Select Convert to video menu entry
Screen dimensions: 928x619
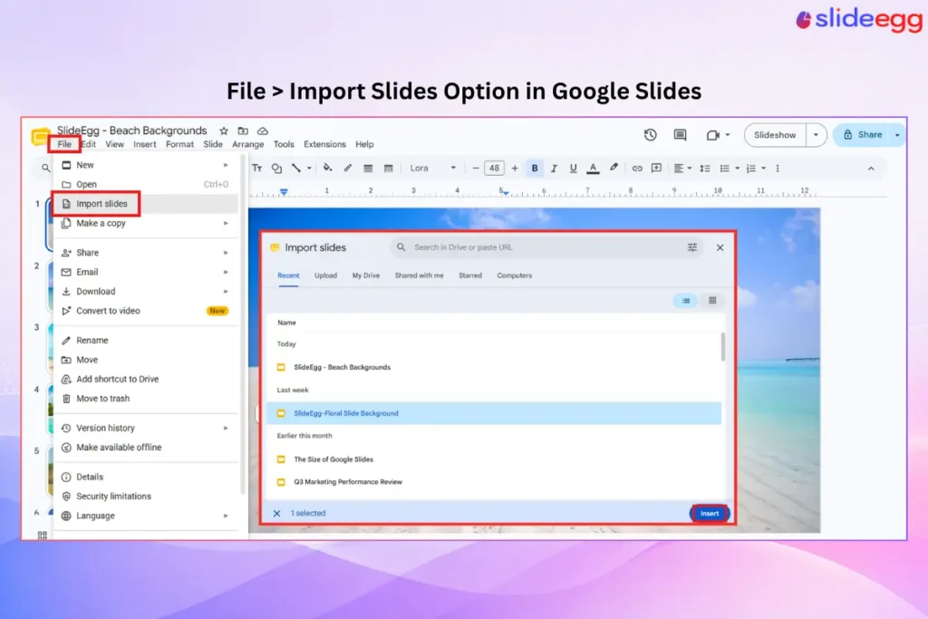click(146, 311)
